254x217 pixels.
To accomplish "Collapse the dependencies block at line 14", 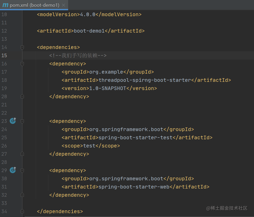I will coord(22,47).
